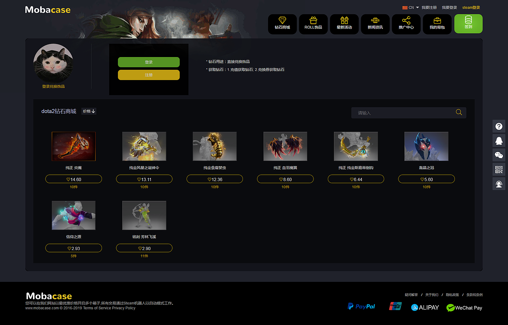Click the help question mark sidebar icon
This screenshot has width=508, height=325.
click(x=499, y=126)
